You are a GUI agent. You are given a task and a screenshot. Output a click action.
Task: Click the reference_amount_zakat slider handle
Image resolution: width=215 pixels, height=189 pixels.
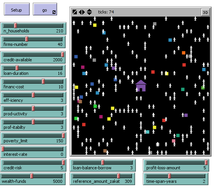[x=119, y=176]
